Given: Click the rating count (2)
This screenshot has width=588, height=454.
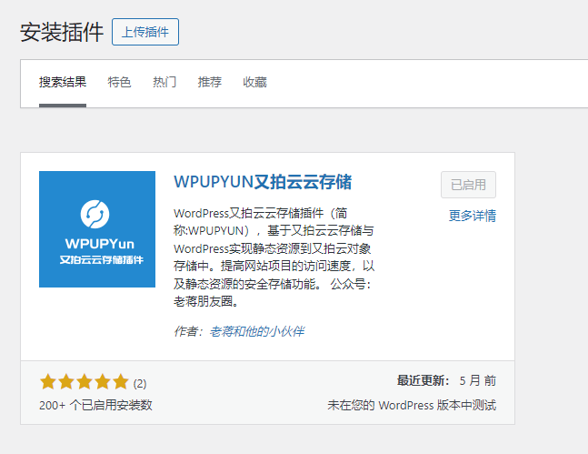Looking at the screenshot, I should click(140, 383).
